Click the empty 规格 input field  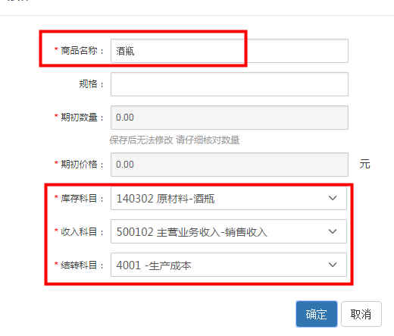point(230,84)
